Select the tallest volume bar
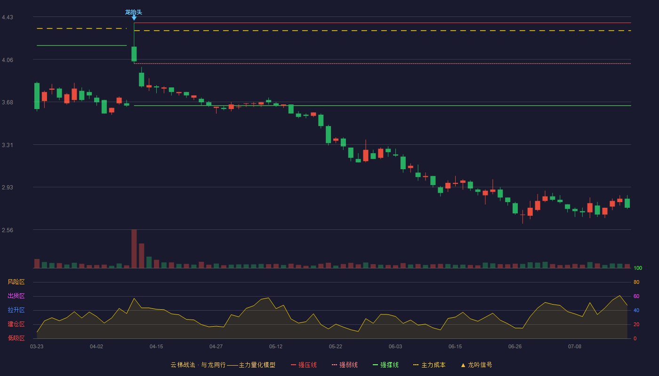 click(x=134, y=249)
